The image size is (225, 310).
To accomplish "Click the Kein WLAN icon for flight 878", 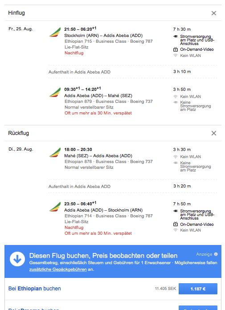I will [176, 157].
